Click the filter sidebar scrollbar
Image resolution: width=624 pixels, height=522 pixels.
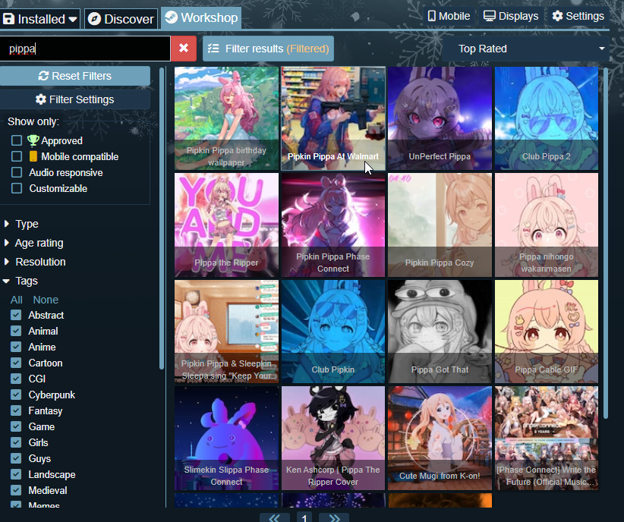[162, 219]
